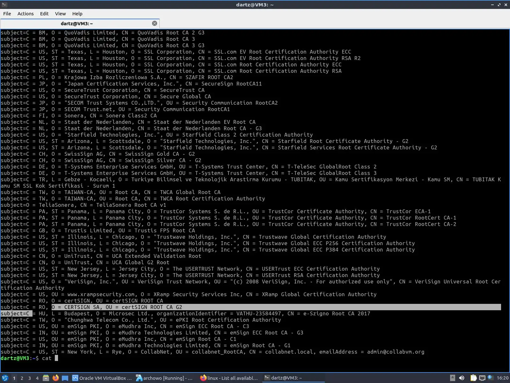Screen dimensions: 510x383
Task: Click 'Secure Global CA' text
Action: [x=185, y=96]
